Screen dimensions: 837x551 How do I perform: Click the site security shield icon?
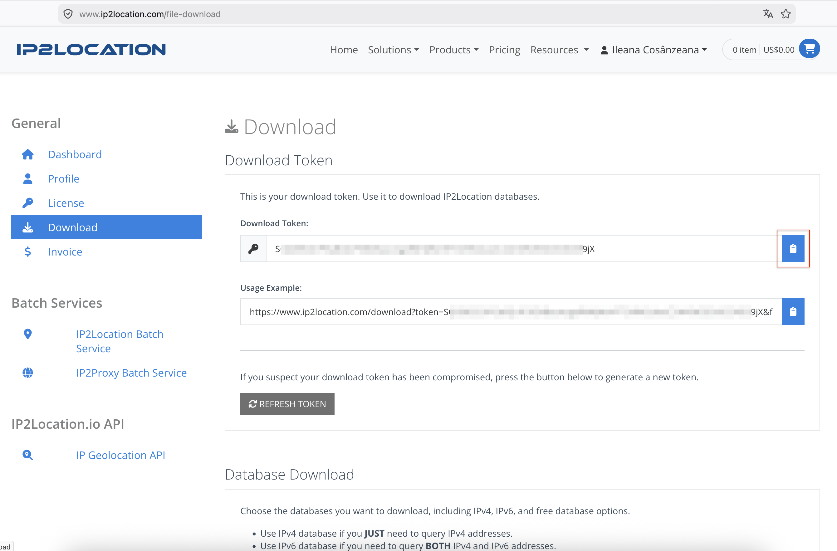click(x=68, y=14)
